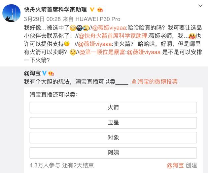
Task: Vote for the 对象 poll option
Action: point(113,138)
